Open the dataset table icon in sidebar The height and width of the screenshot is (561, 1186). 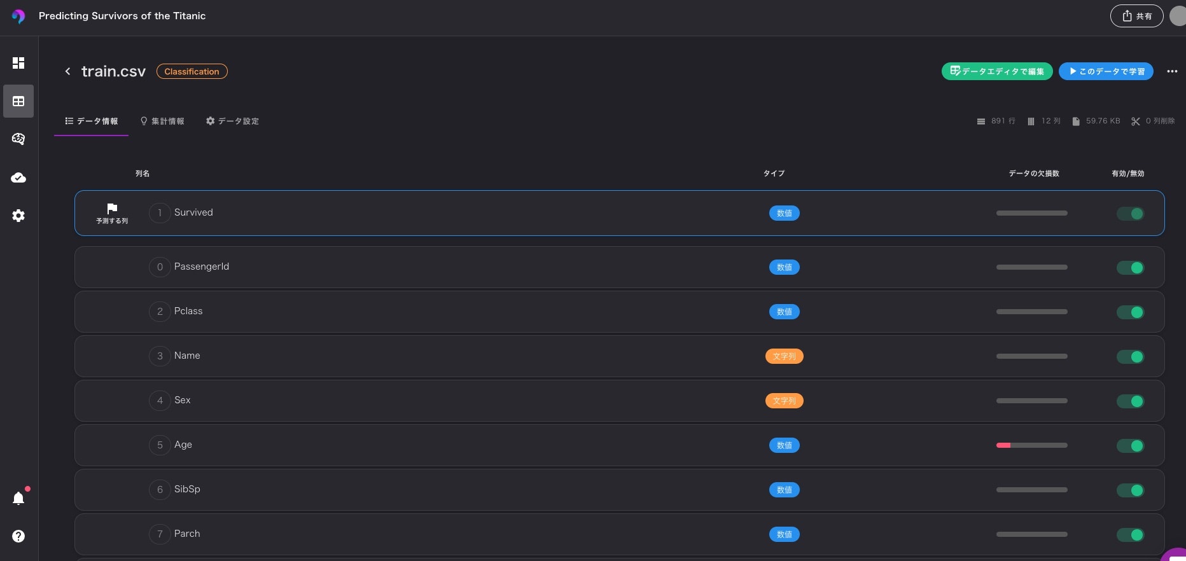point(18,101)
